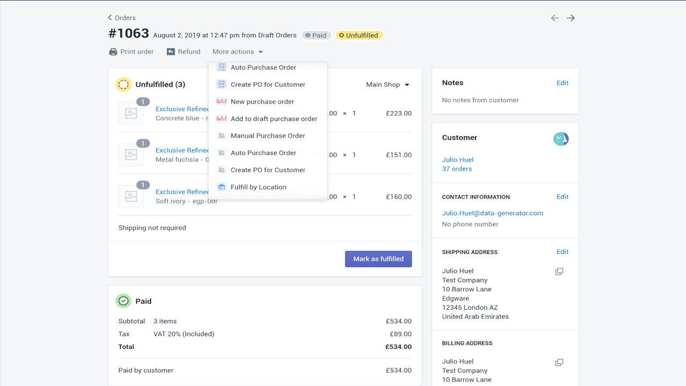Image resolution: width=686 pixels, height=386 pixels.
Task: Go back to Orders list
Action: [x=122, y=18]
